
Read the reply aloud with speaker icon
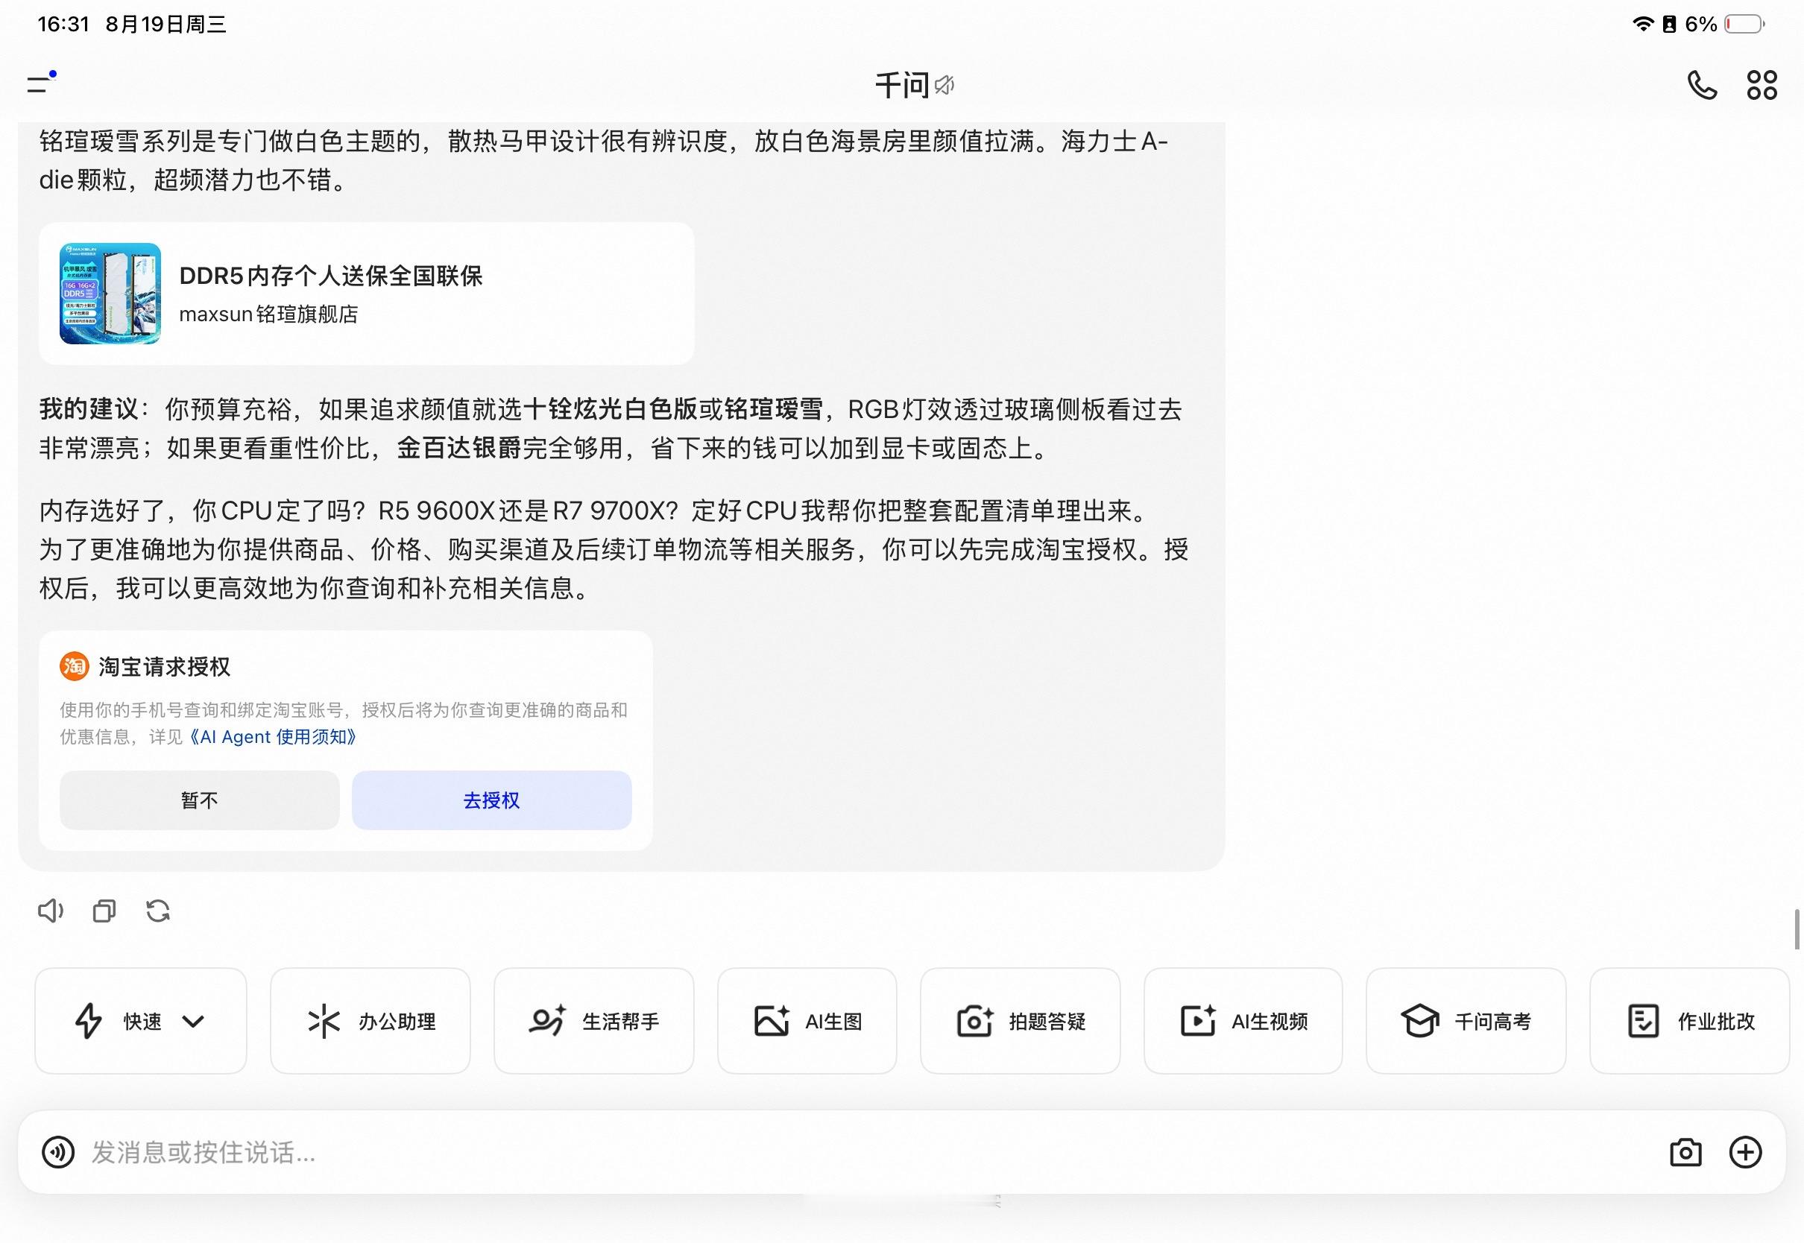[x=51, y=911]
